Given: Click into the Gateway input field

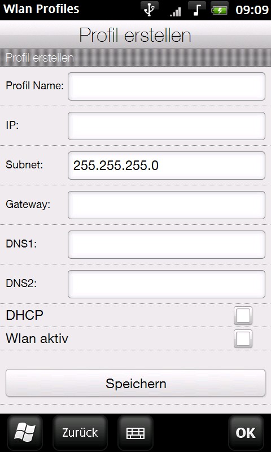Looking at the screenshot, I should (167, 205).
